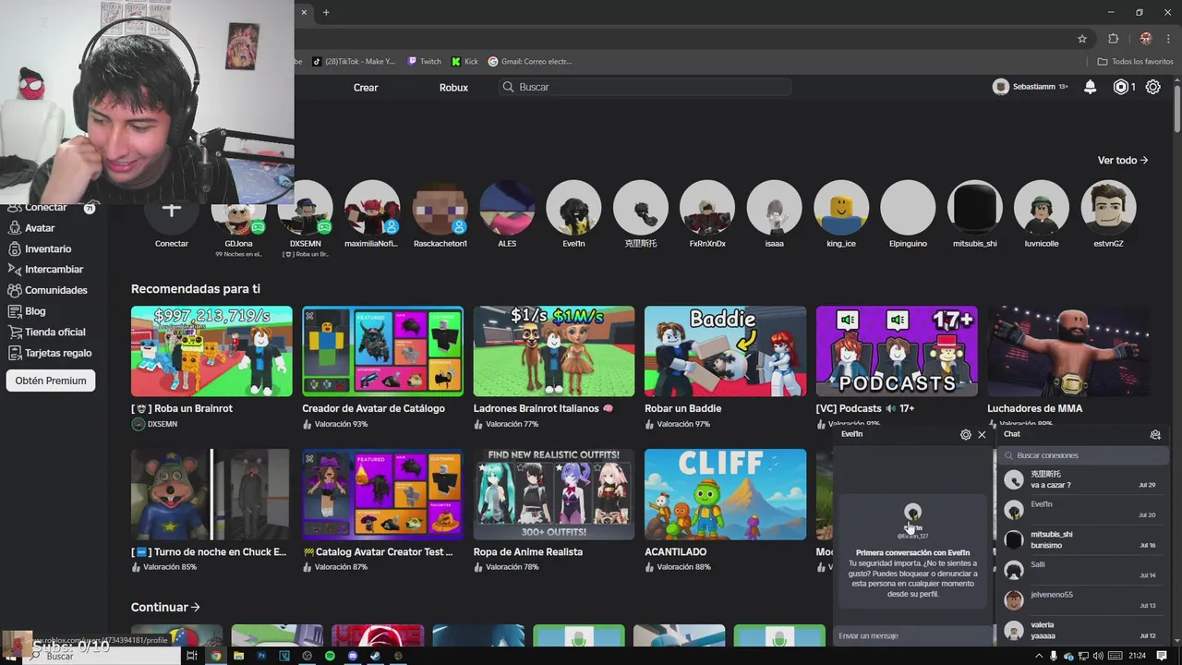Bookmark this page with the star icon
The width and height of the screenshot is (1182, 665).
pyautogui.click(x=1082, y=39)
